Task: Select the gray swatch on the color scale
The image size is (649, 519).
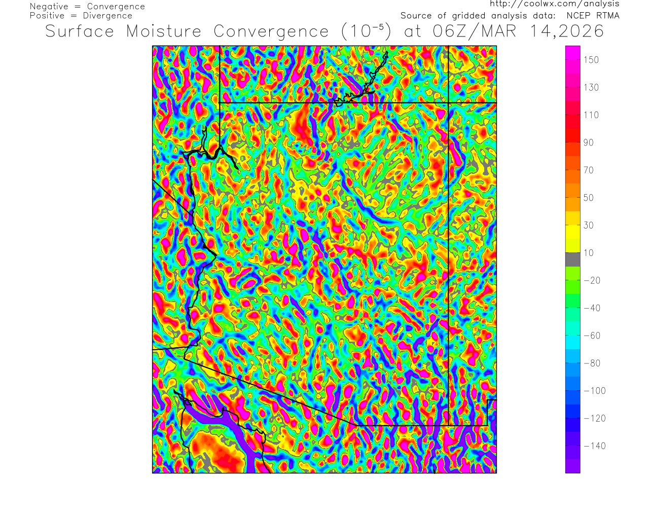Action: click(x=572, y=259)
